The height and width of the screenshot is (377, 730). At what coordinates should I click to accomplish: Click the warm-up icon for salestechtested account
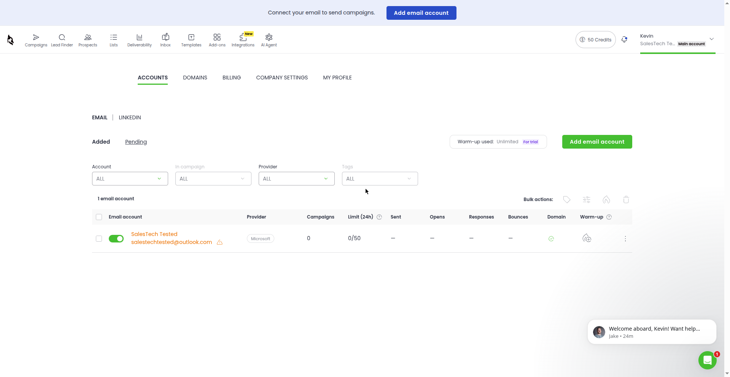click(587, 238)
